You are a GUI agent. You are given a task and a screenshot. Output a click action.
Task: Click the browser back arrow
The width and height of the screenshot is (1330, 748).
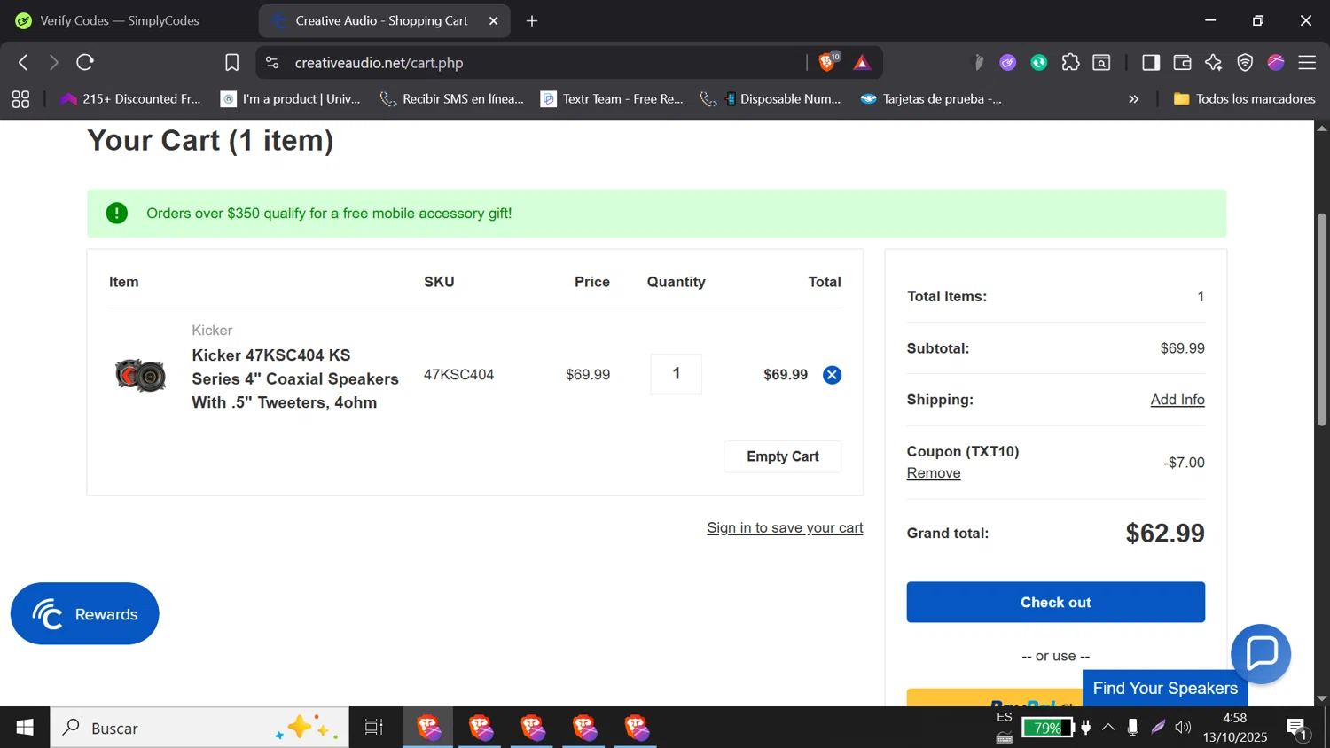(24, 62)
